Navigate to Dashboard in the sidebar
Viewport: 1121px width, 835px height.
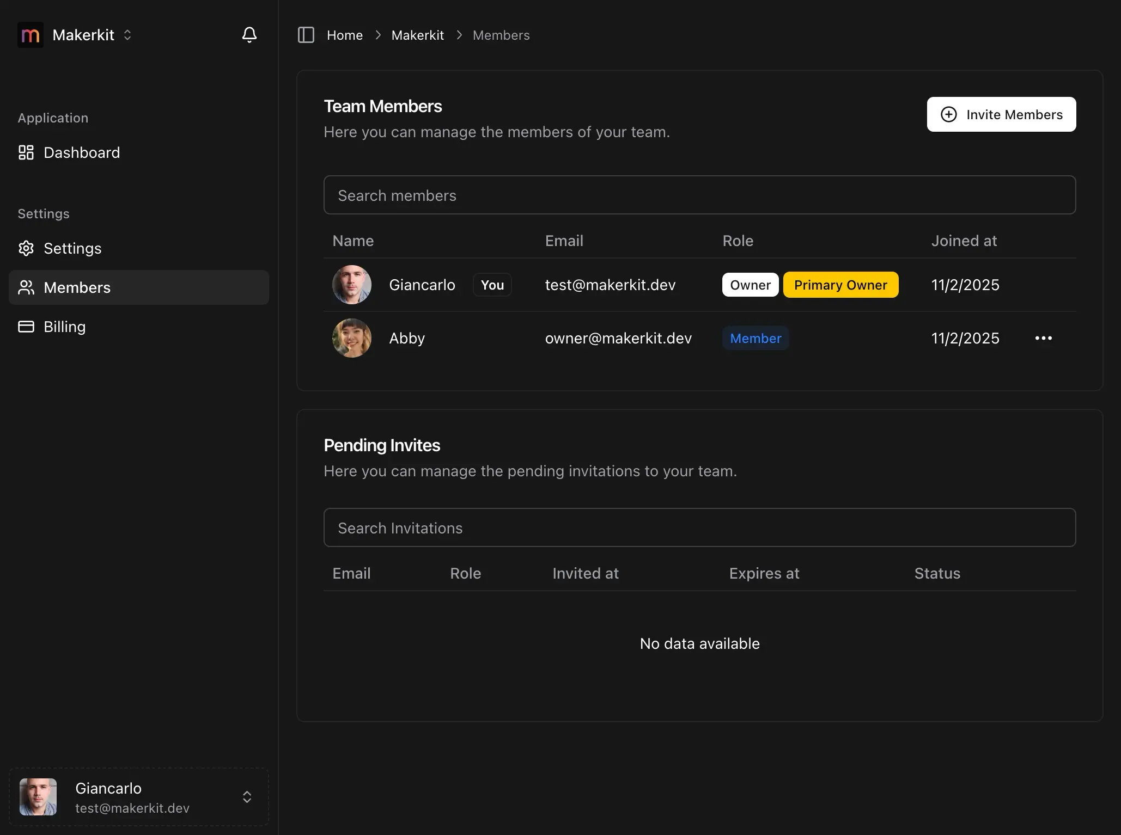pyautogui.click(x=82, y=152)
